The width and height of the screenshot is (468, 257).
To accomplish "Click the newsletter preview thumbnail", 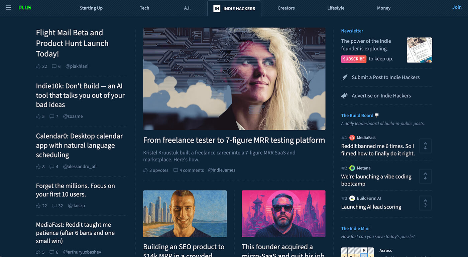I will tap(419, 50).
